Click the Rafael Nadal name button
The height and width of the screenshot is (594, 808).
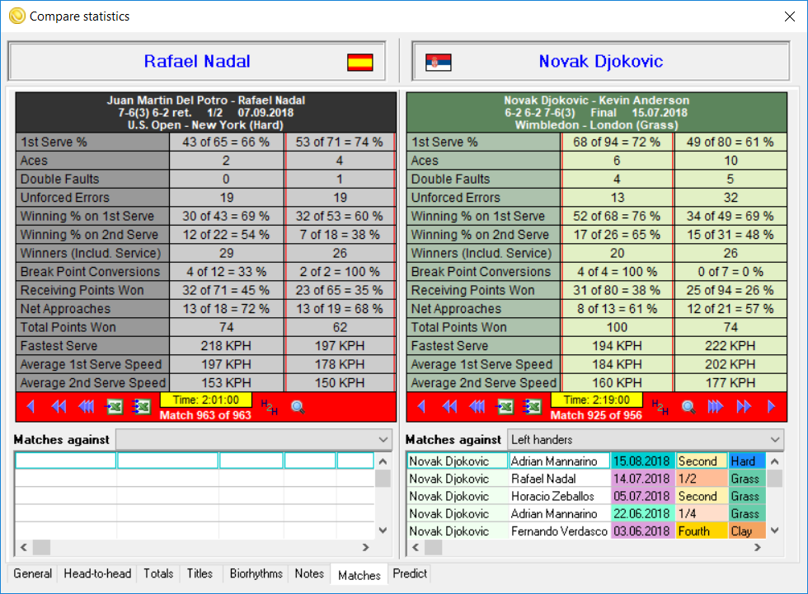click(197, 61)
